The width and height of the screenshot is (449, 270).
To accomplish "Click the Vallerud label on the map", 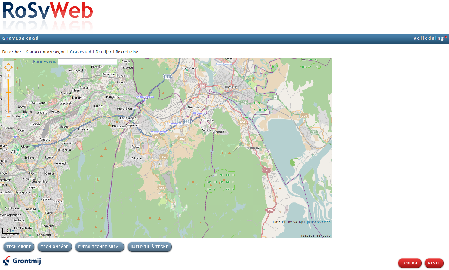I will coord(136,158).
